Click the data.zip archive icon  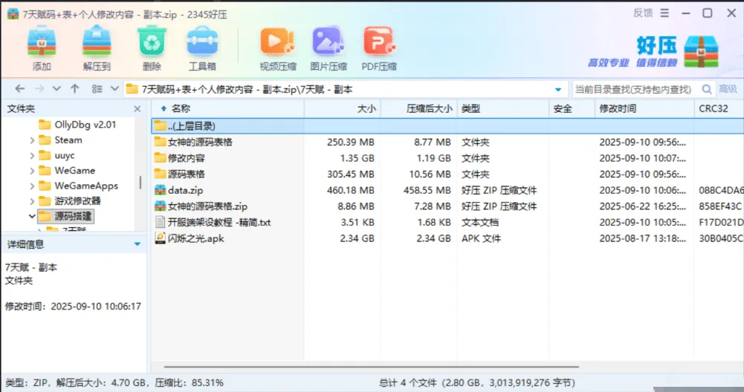[x=161, y=191]
